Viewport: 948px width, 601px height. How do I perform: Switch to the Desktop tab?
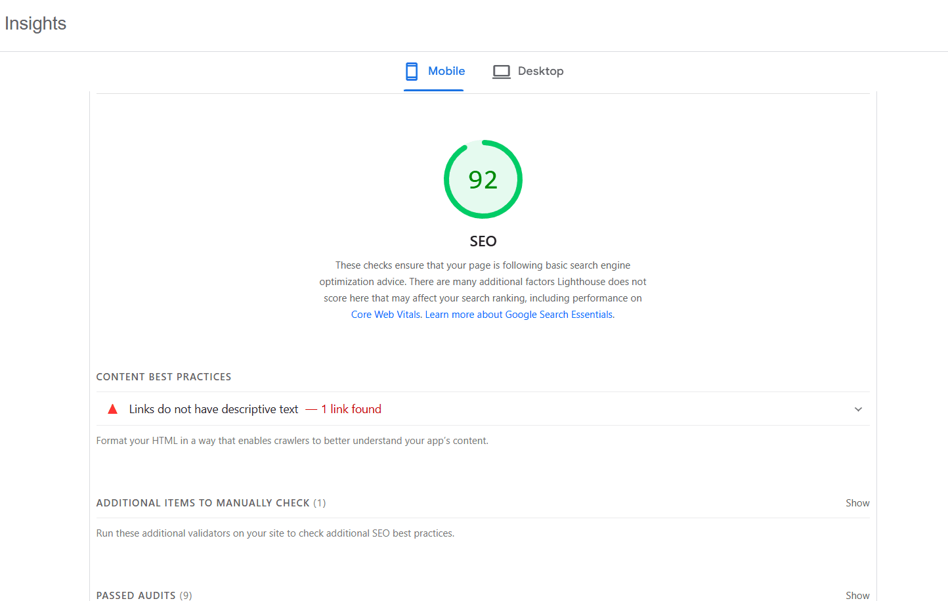(x=528, y=71)
